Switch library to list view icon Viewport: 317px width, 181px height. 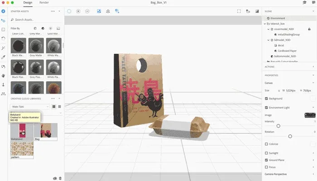click(59, 106)
